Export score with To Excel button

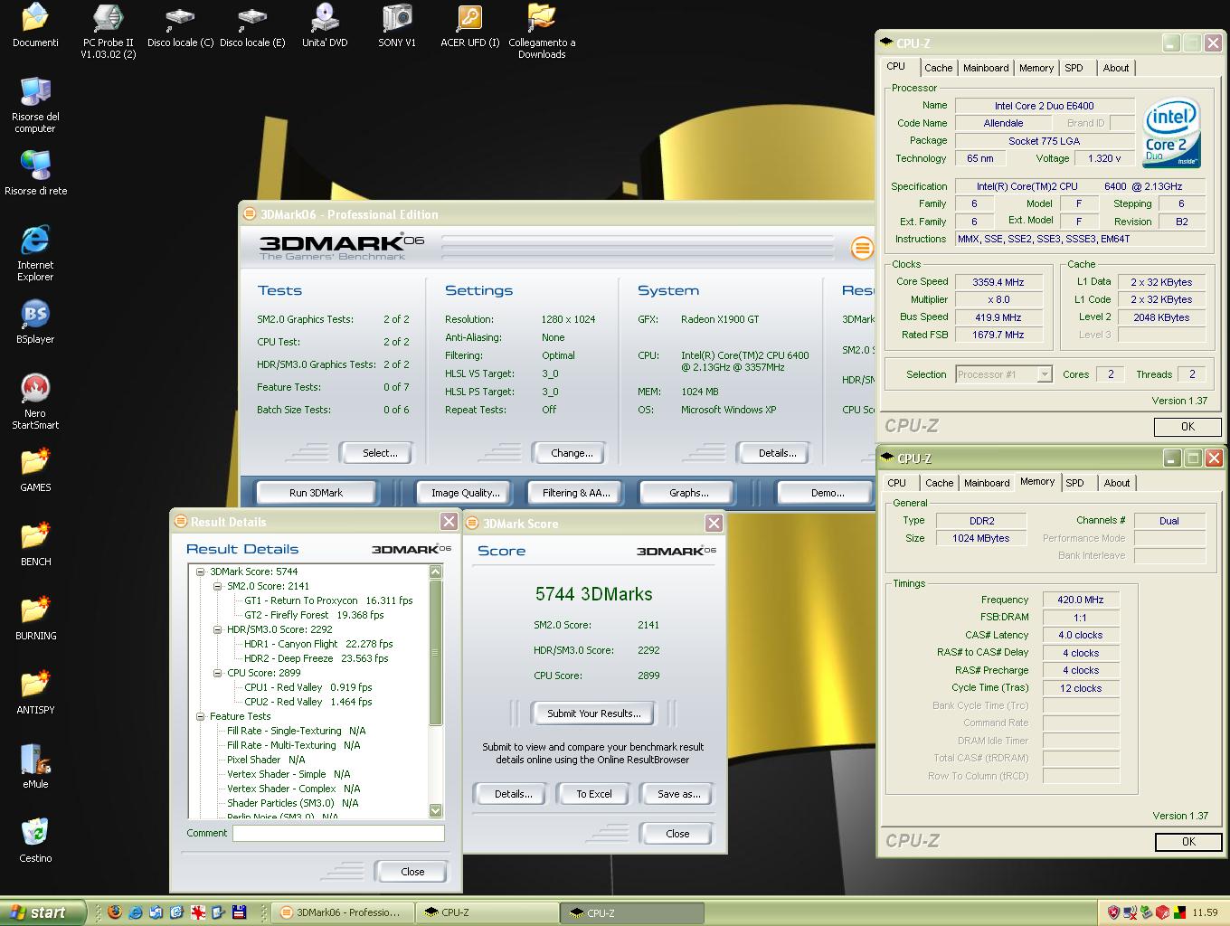pyautogui.click(x=594, y=794)
